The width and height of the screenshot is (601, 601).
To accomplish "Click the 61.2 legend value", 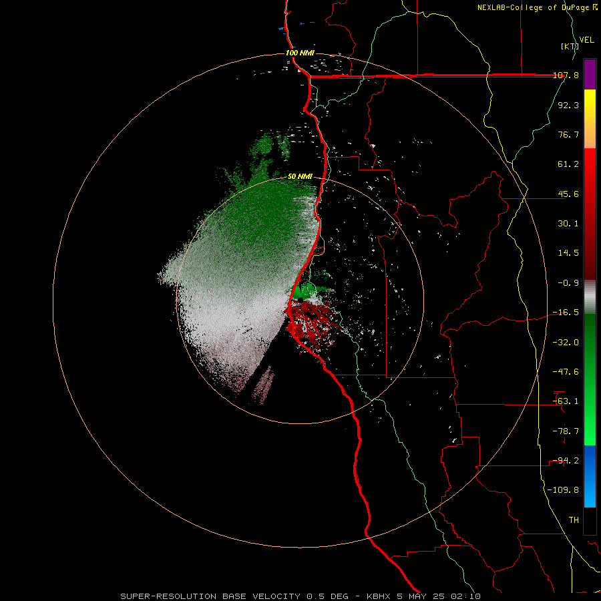I will coord(568,164).
